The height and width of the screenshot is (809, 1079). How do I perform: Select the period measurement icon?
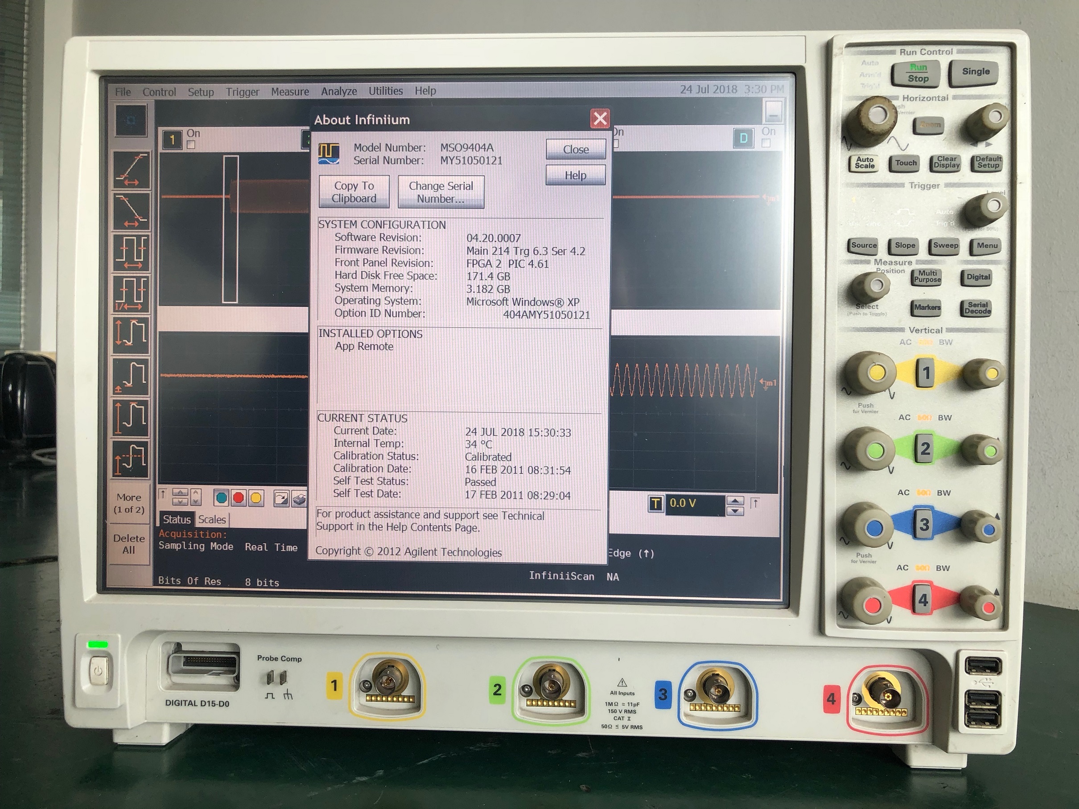pyautogui.click(x=131, y=253)
